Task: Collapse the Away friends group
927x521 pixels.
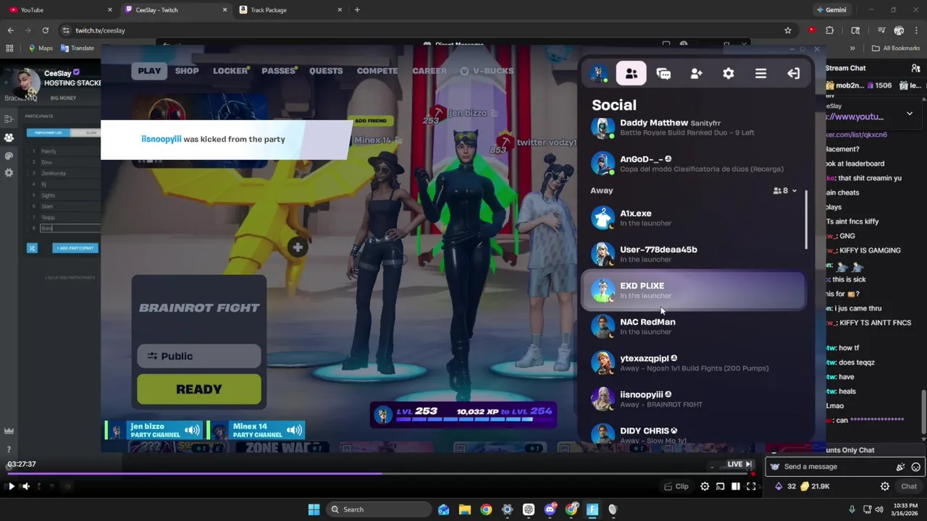Action: pyautogui.click(x=794, y=191)
